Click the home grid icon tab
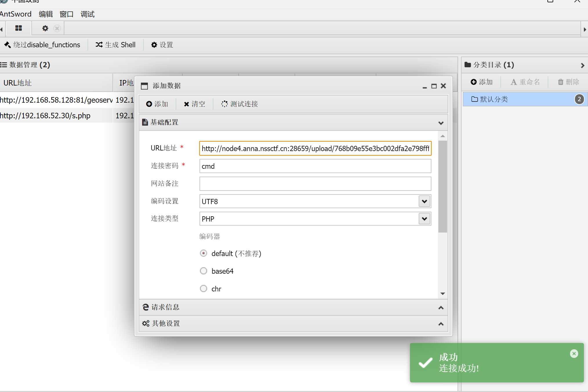 (x=19, y=28)
